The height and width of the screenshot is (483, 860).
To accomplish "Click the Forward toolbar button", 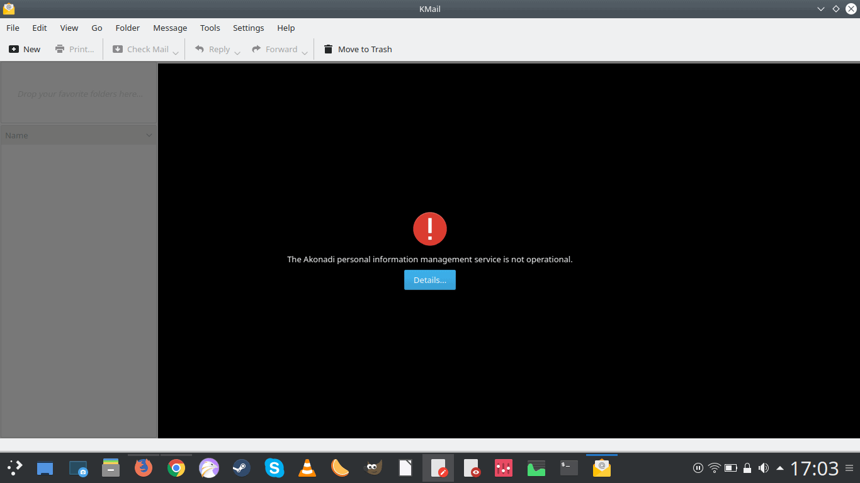I will (x=274, y=49).
